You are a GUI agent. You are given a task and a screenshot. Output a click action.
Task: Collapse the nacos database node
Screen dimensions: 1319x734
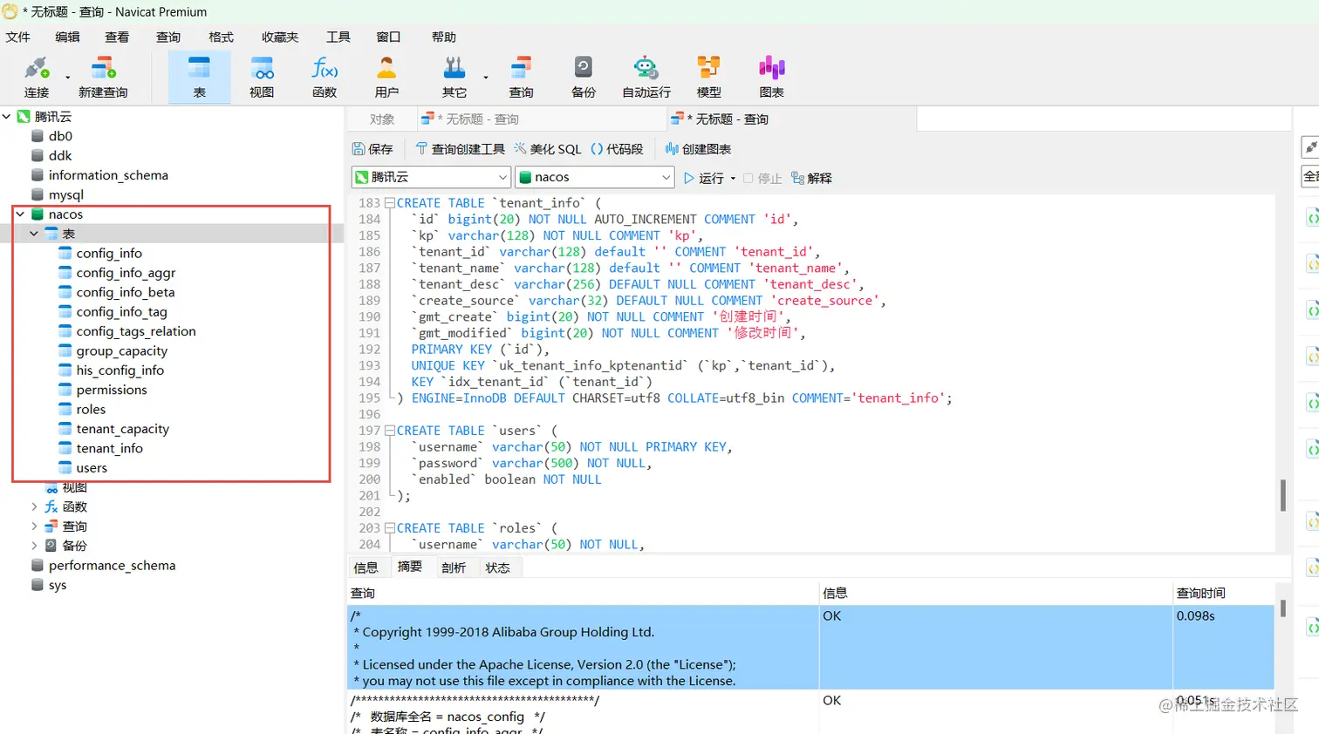[20, 214]
